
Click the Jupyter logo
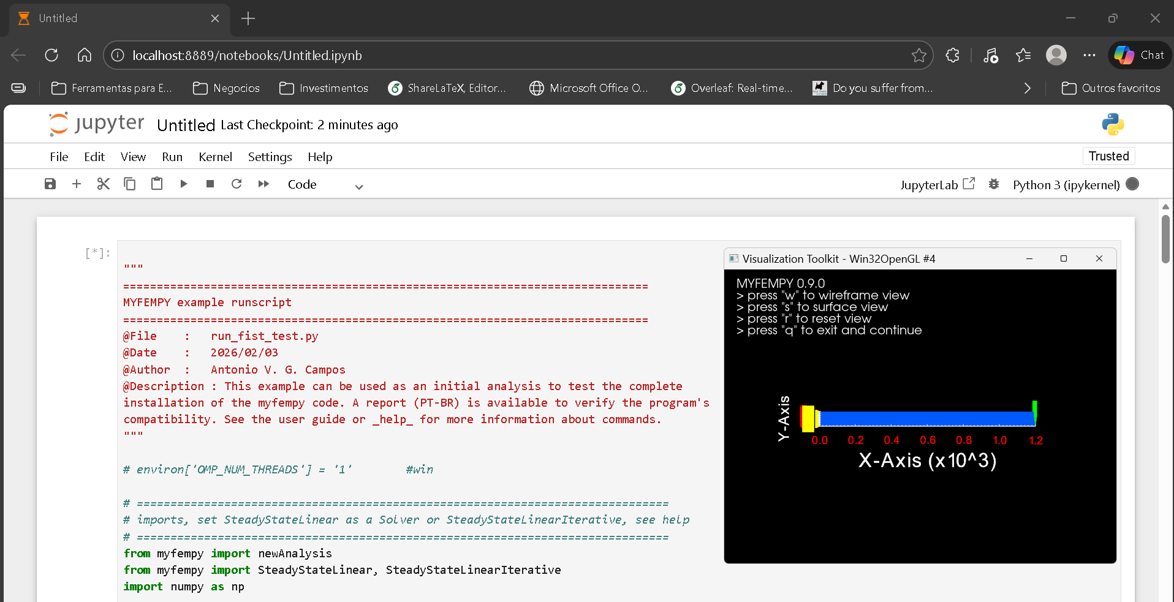pyautogui.click(x=96, y=124)
